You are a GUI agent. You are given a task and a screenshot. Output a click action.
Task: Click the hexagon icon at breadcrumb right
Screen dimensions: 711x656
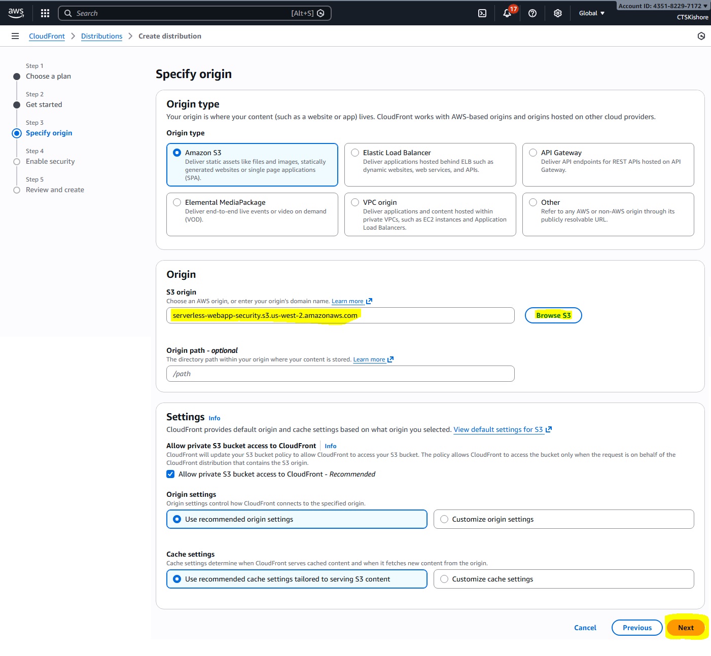[x=701, y=36]
